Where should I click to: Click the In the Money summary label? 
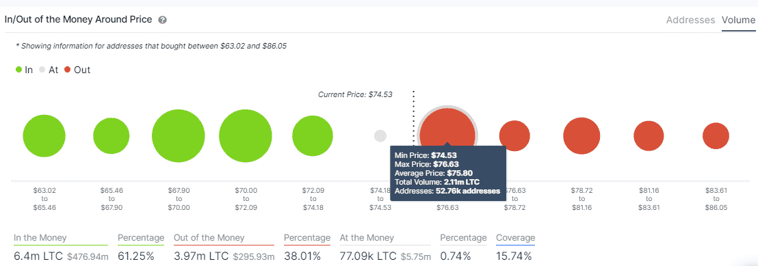click(x=40, y=238)
